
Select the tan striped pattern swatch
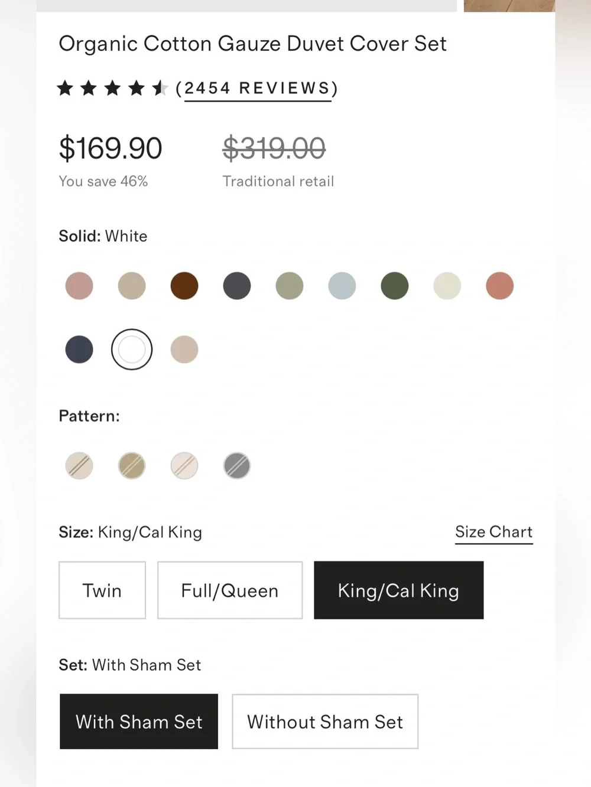(x=132, y=466)
